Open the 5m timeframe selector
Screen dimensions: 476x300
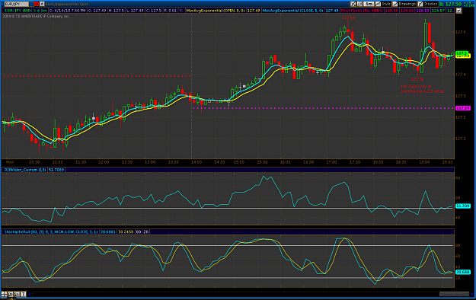tap(369, 4)
